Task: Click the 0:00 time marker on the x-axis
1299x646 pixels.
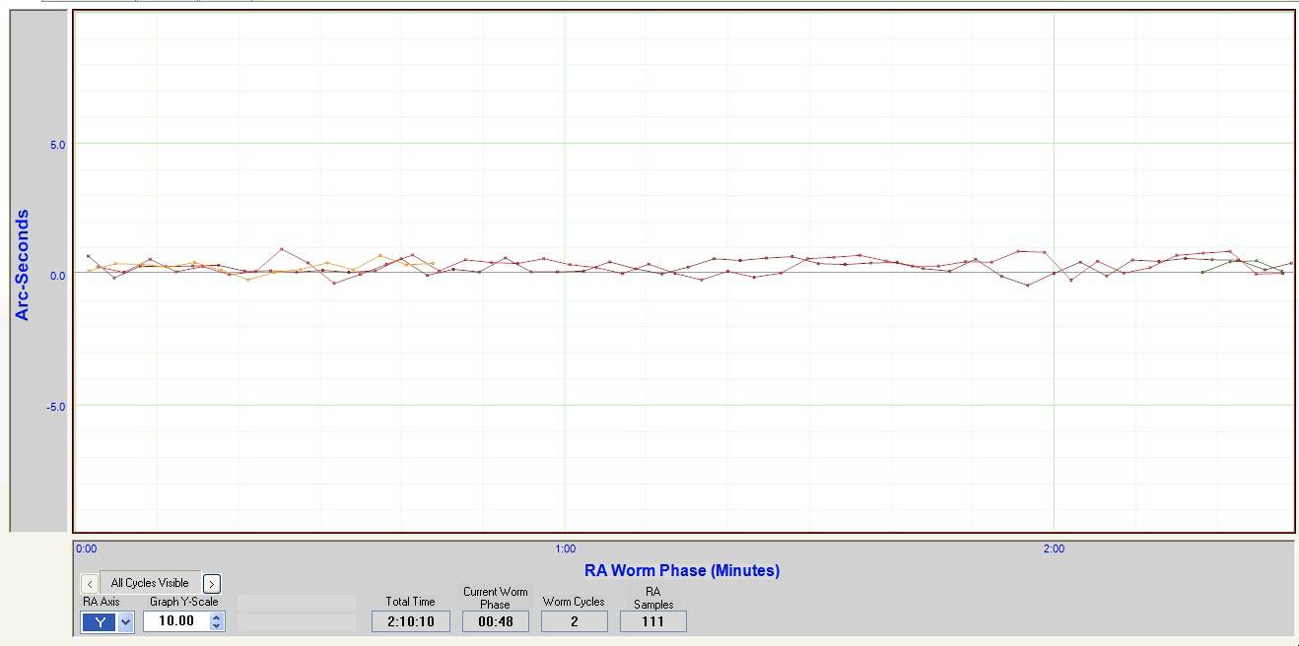Action: (86, 550)
